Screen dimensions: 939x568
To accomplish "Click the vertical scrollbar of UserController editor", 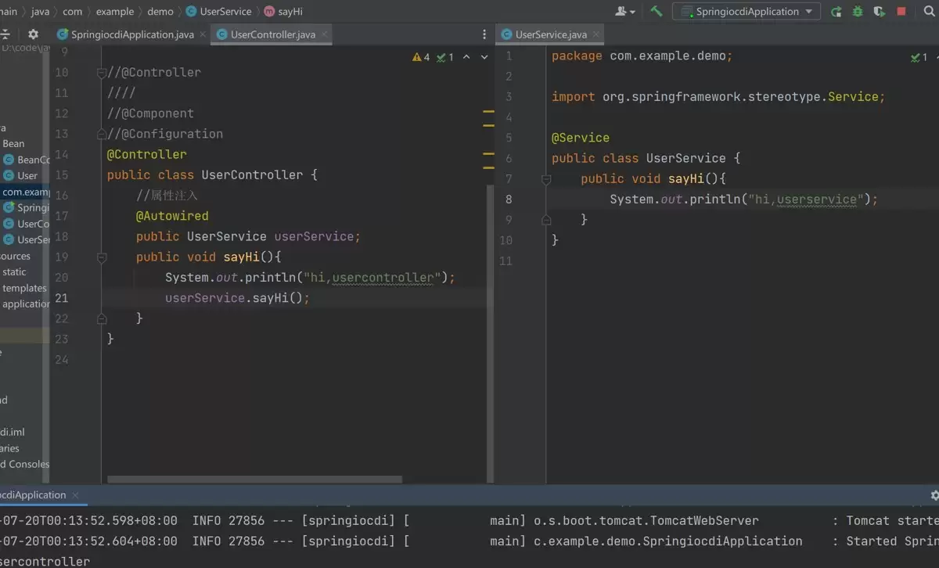I will pos(491,335).
